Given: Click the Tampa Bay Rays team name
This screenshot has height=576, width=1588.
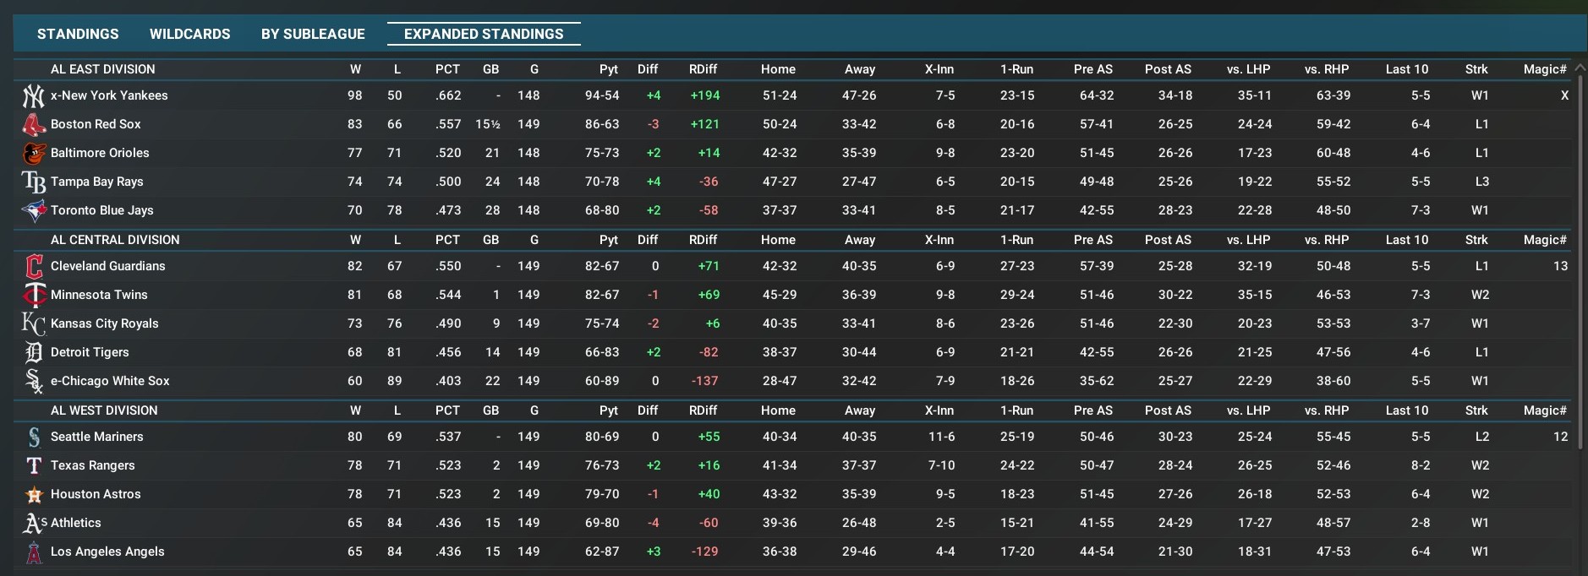Looking at the screenshot, I should 97,182.
